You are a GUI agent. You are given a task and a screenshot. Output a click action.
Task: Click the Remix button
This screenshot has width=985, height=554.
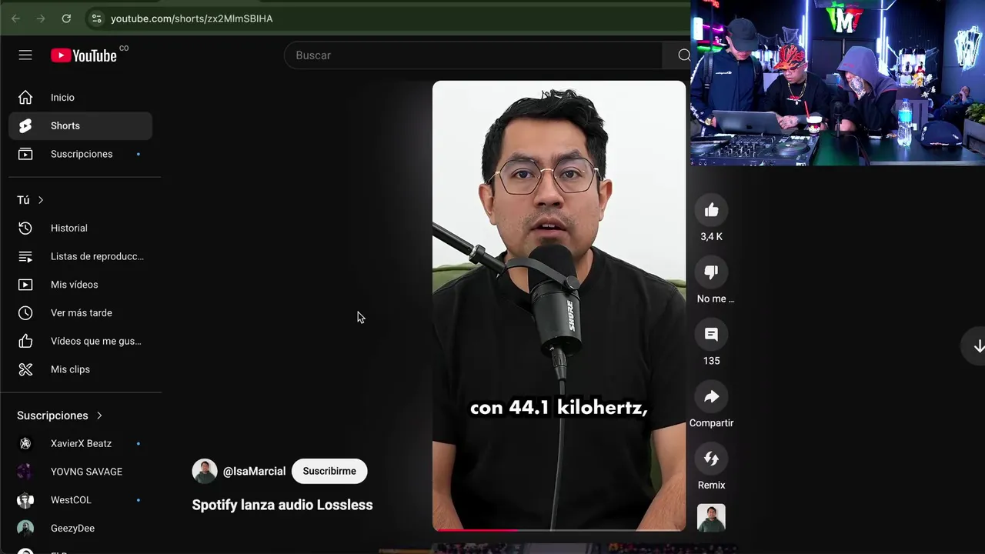click(711, 459)
